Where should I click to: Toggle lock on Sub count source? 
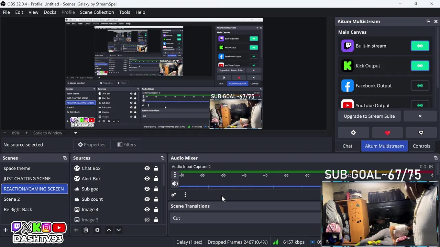tap(156, 199)
